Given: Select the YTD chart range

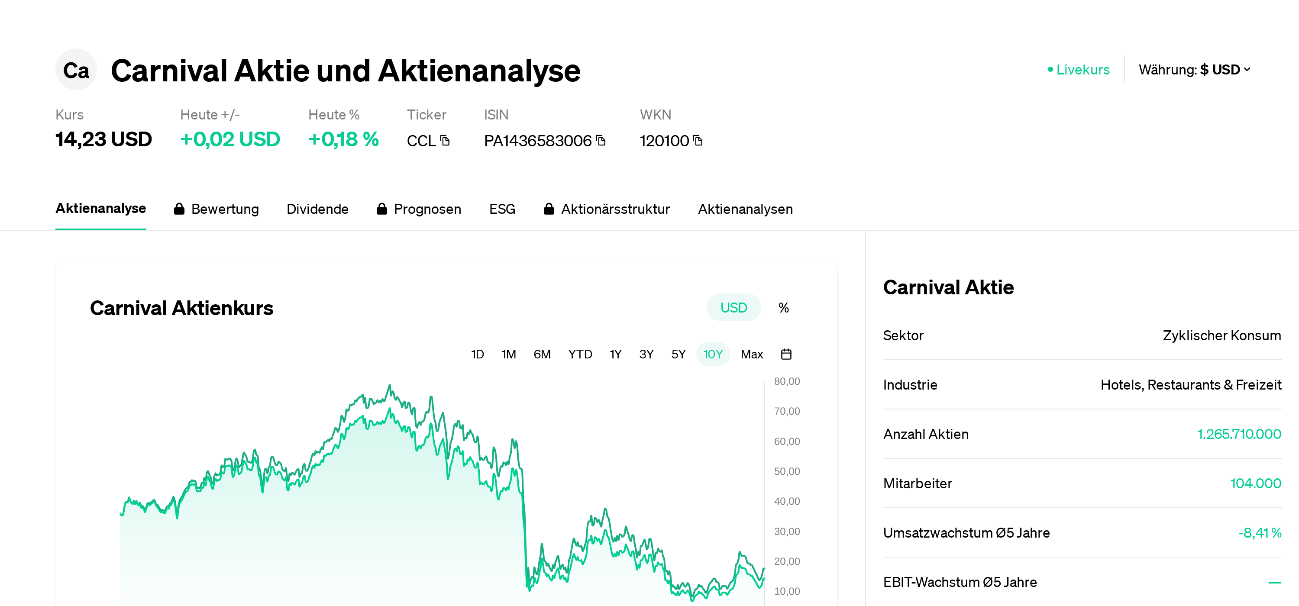Looking at the screenshot, I should point(580,354).
